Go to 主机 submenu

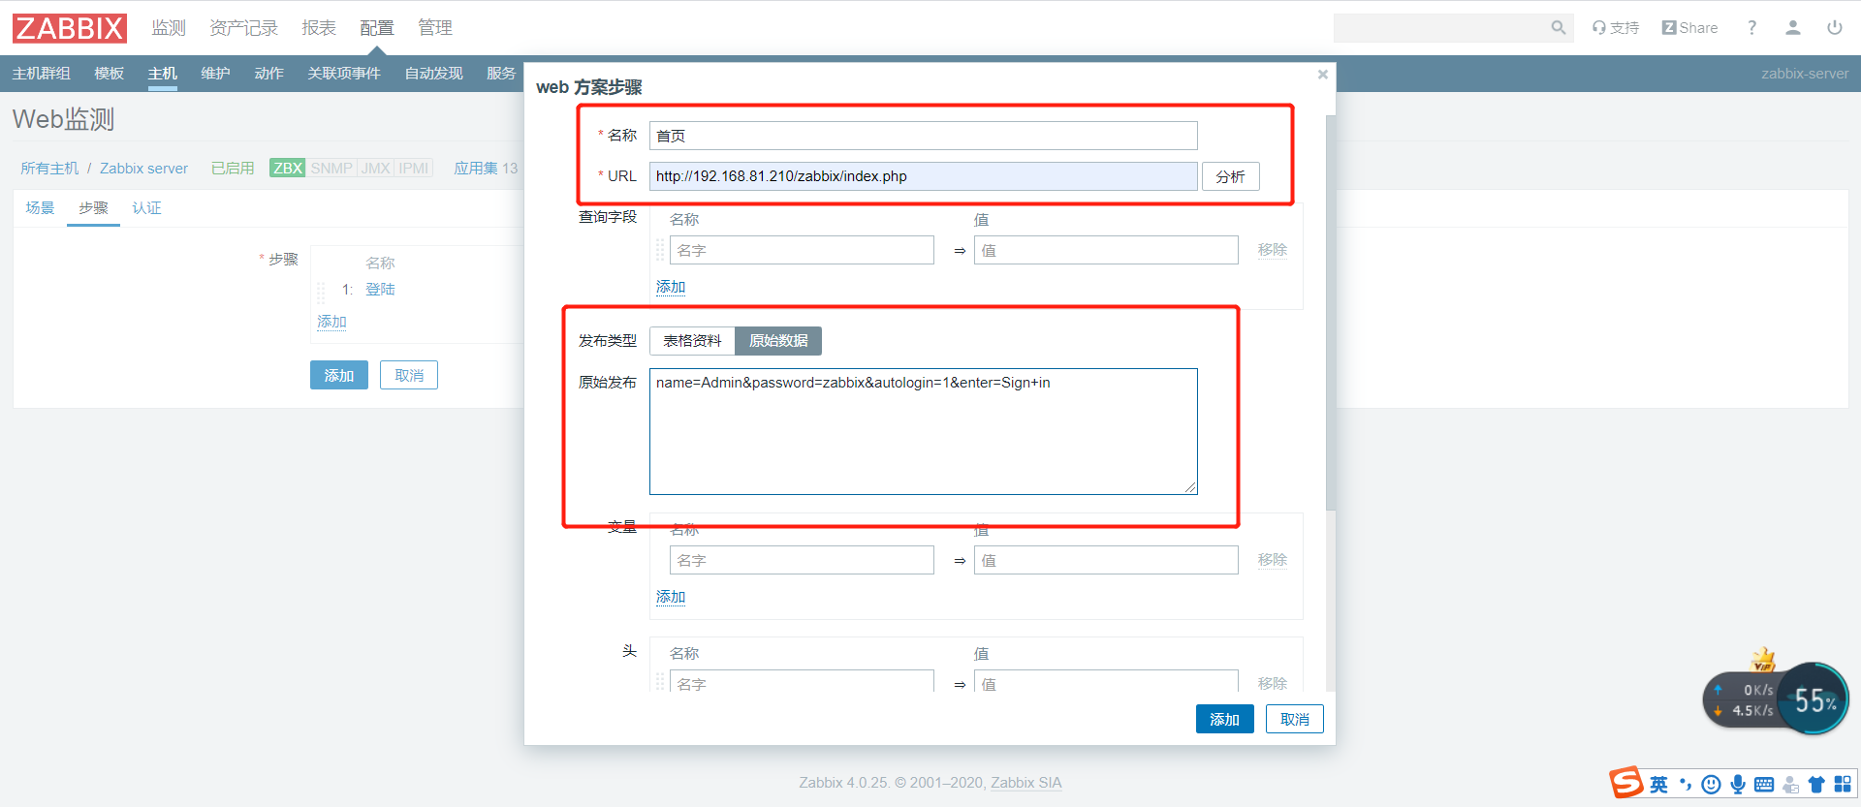(163, 74)
